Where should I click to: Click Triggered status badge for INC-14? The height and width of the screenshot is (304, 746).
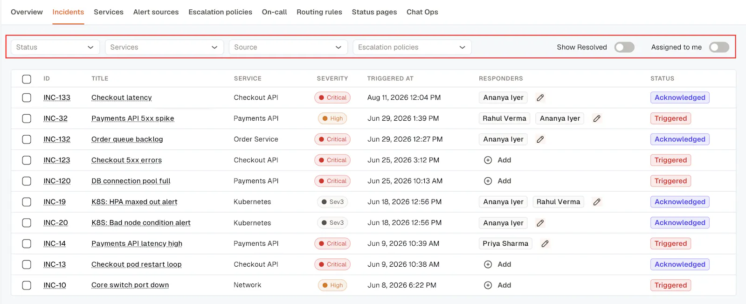tap(670, 243)
